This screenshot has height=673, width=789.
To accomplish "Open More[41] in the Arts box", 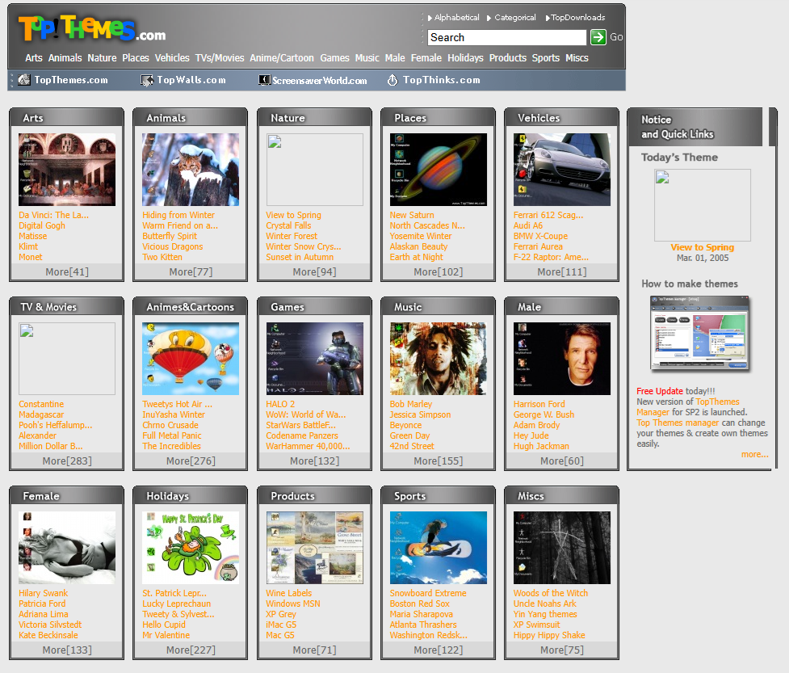I will 67,271.
